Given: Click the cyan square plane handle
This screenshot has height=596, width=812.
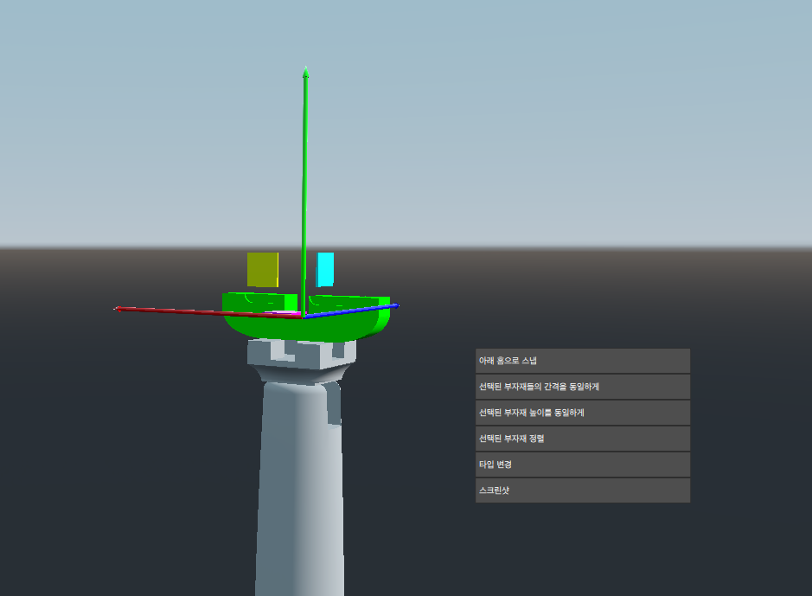Looking at the screenshot, I should click(325, 269).
